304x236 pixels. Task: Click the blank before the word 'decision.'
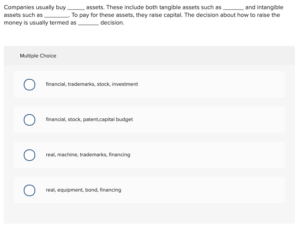click(88, 23)
